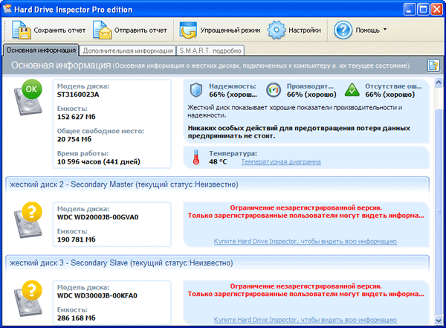Switch to Основная информация tab
446x328 pixels.
click(41, 51)
